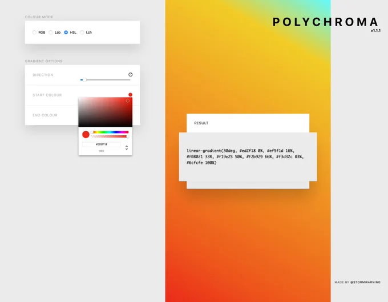Image resolution: width=388 pixels, height=302 pixels.
Task: Click the rainbow hue slider bar
Action: pyautogui.click(x=110, y=132)
